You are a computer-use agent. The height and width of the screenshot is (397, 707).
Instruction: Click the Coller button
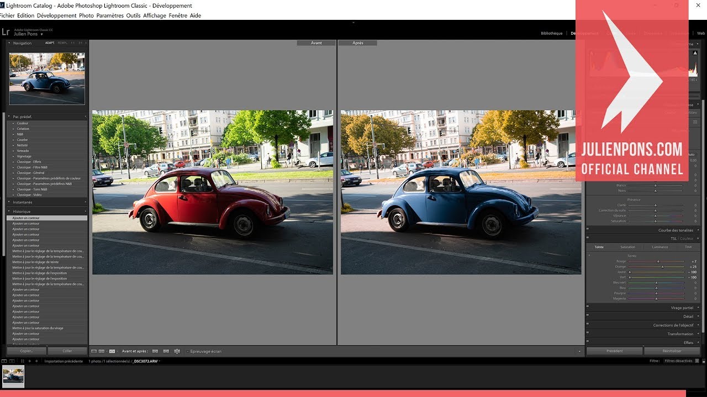pyautogui.click(x=67, y=351)
